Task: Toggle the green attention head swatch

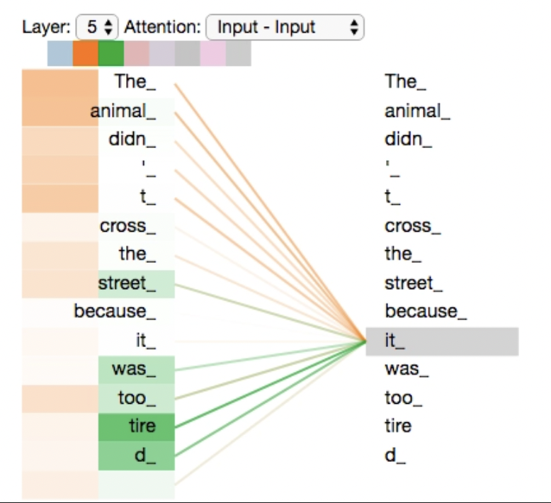Action: [x=111, y=53]
